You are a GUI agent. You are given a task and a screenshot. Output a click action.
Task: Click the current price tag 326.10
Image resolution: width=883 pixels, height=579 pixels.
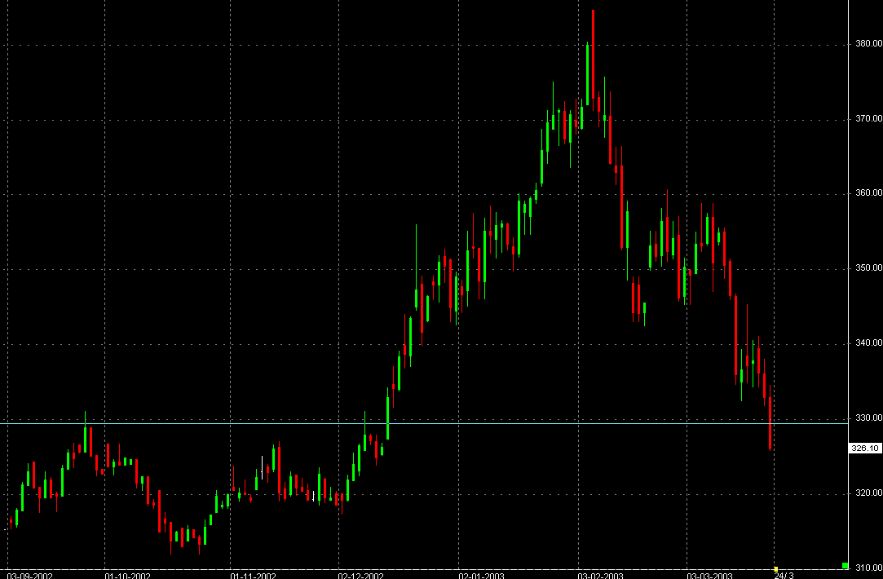click(x=865, y=449)
